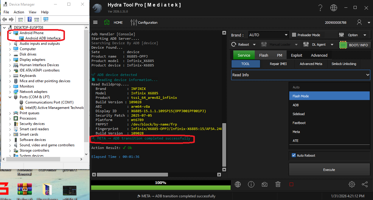Screen dimensions: 373x200
Task: Click the Reboot refresh icon
Action: click(x=234, y=45)
